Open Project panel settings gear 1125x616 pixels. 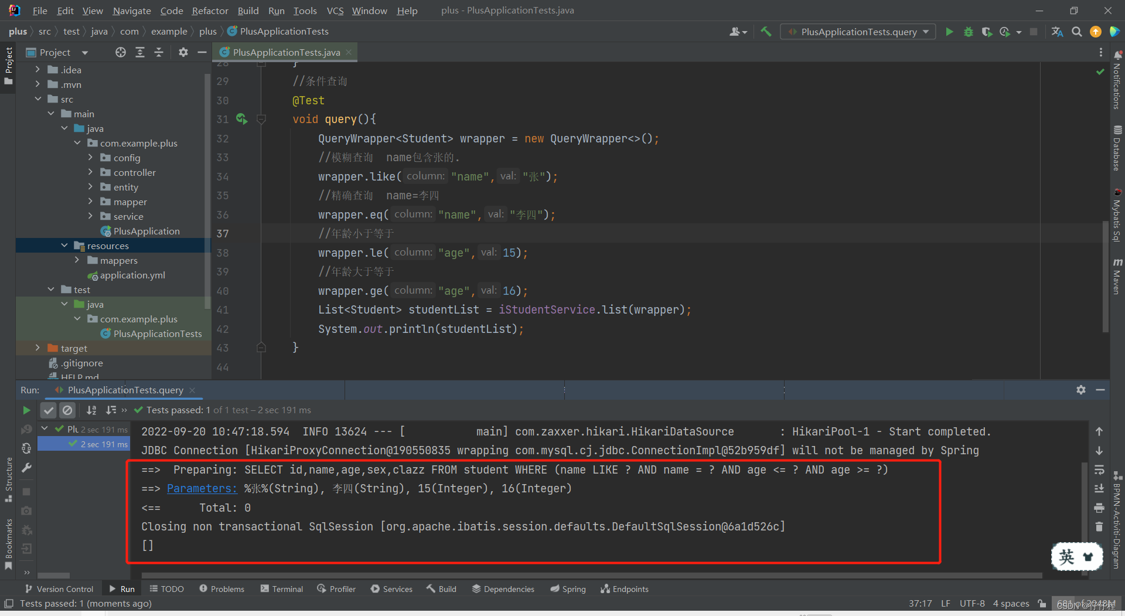click(183, 52)
